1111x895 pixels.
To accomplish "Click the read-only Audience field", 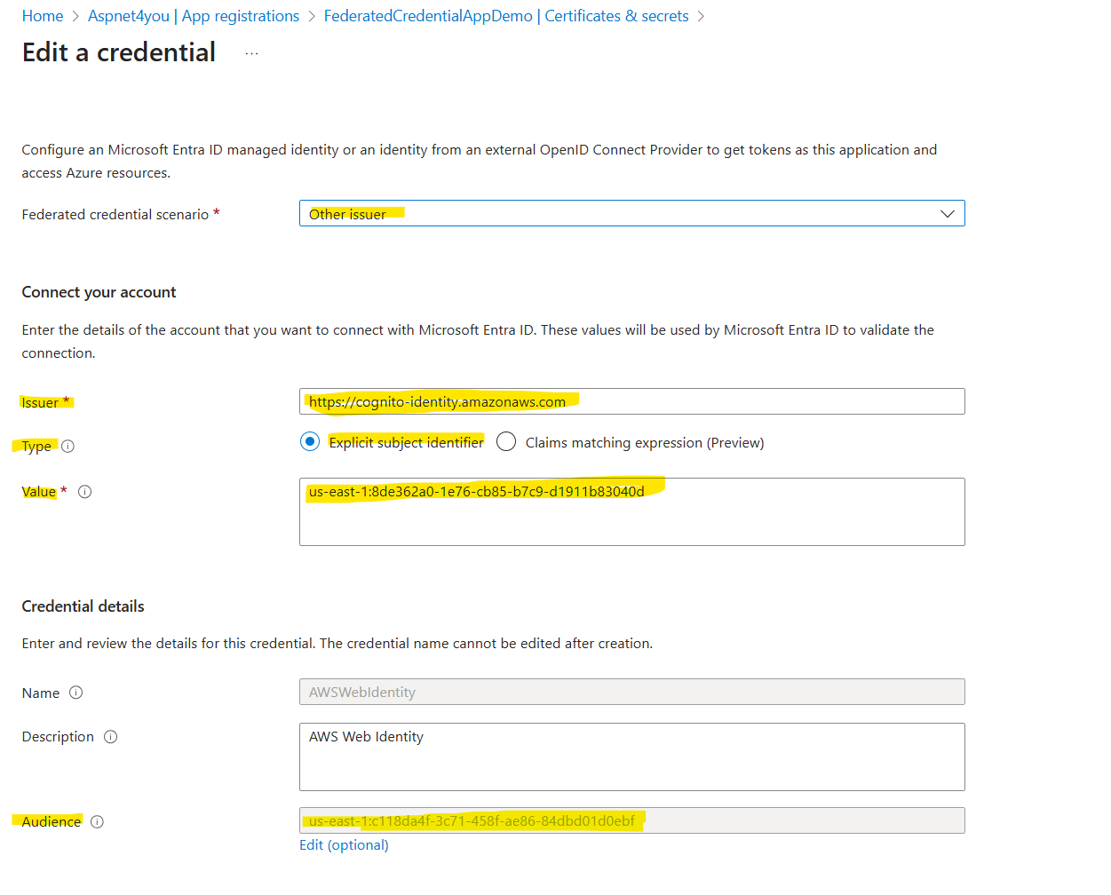I will click(x=632, y=820).
